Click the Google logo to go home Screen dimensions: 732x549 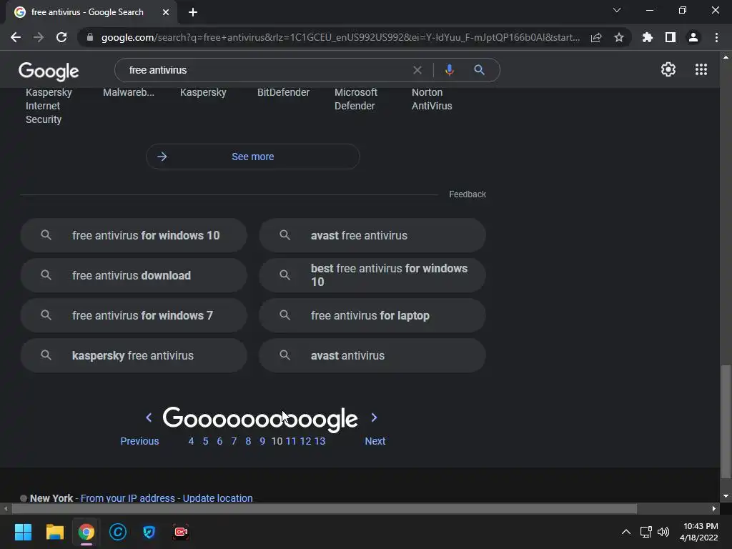click(49, 71)
